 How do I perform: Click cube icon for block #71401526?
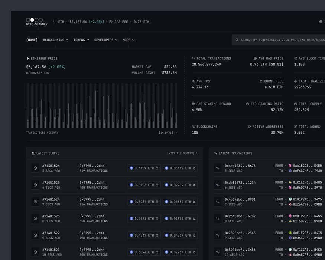click(x=35, y=168)
